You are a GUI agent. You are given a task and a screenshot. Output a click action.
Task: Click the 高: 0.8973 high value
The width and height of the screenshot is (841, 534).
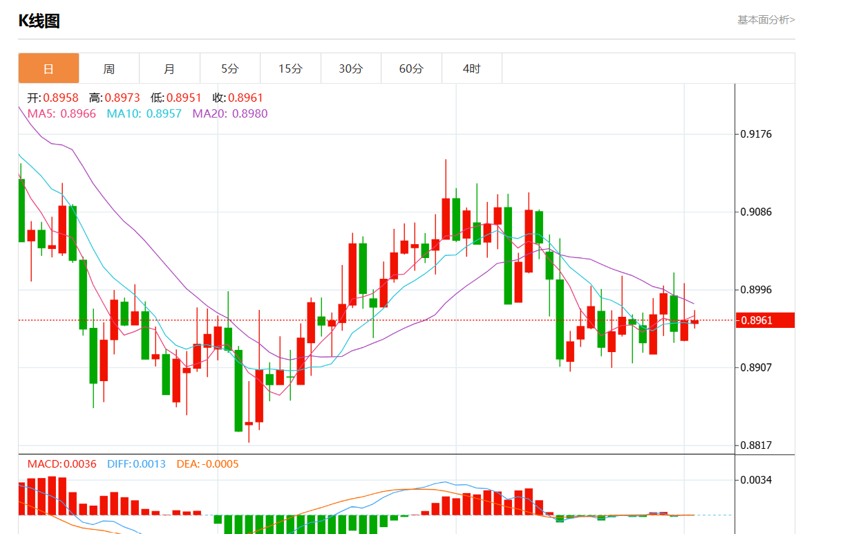click(114, 98)
